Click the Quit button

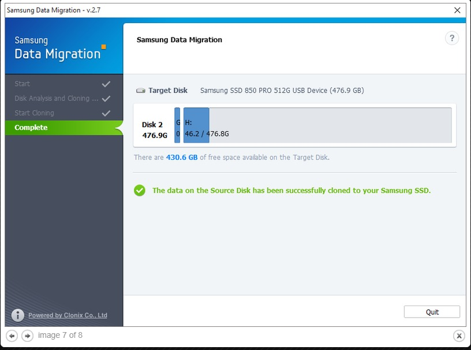click(x=432, y=312)
